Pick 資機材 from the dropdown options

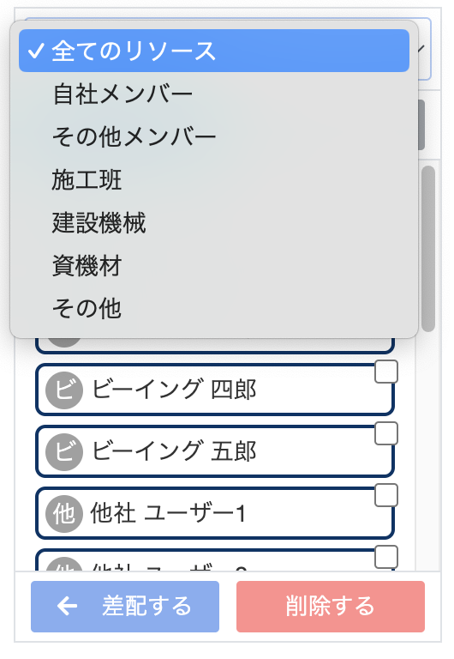214,265
